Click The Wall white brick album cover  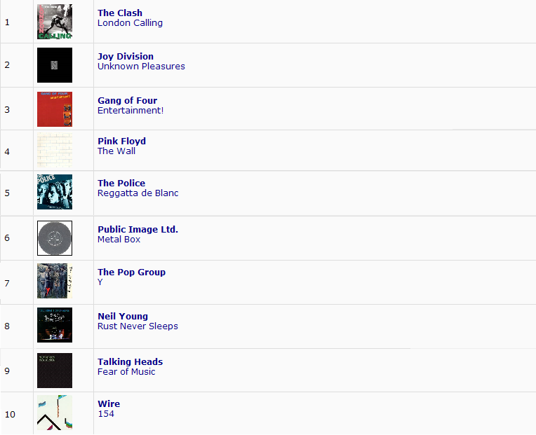pyautogui.click(x=55, y=150)
